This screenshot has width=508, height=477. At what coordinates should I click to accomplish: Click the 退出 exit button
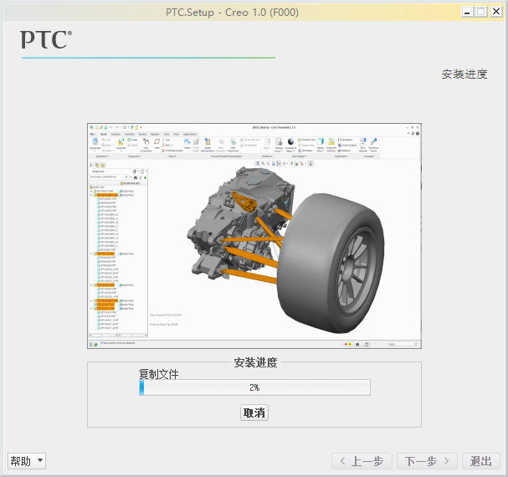(480, 461)
